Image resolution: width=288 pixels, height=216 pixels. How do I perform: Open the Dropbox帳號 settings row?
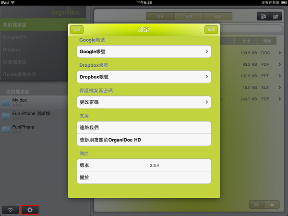(x=144, y=77)
